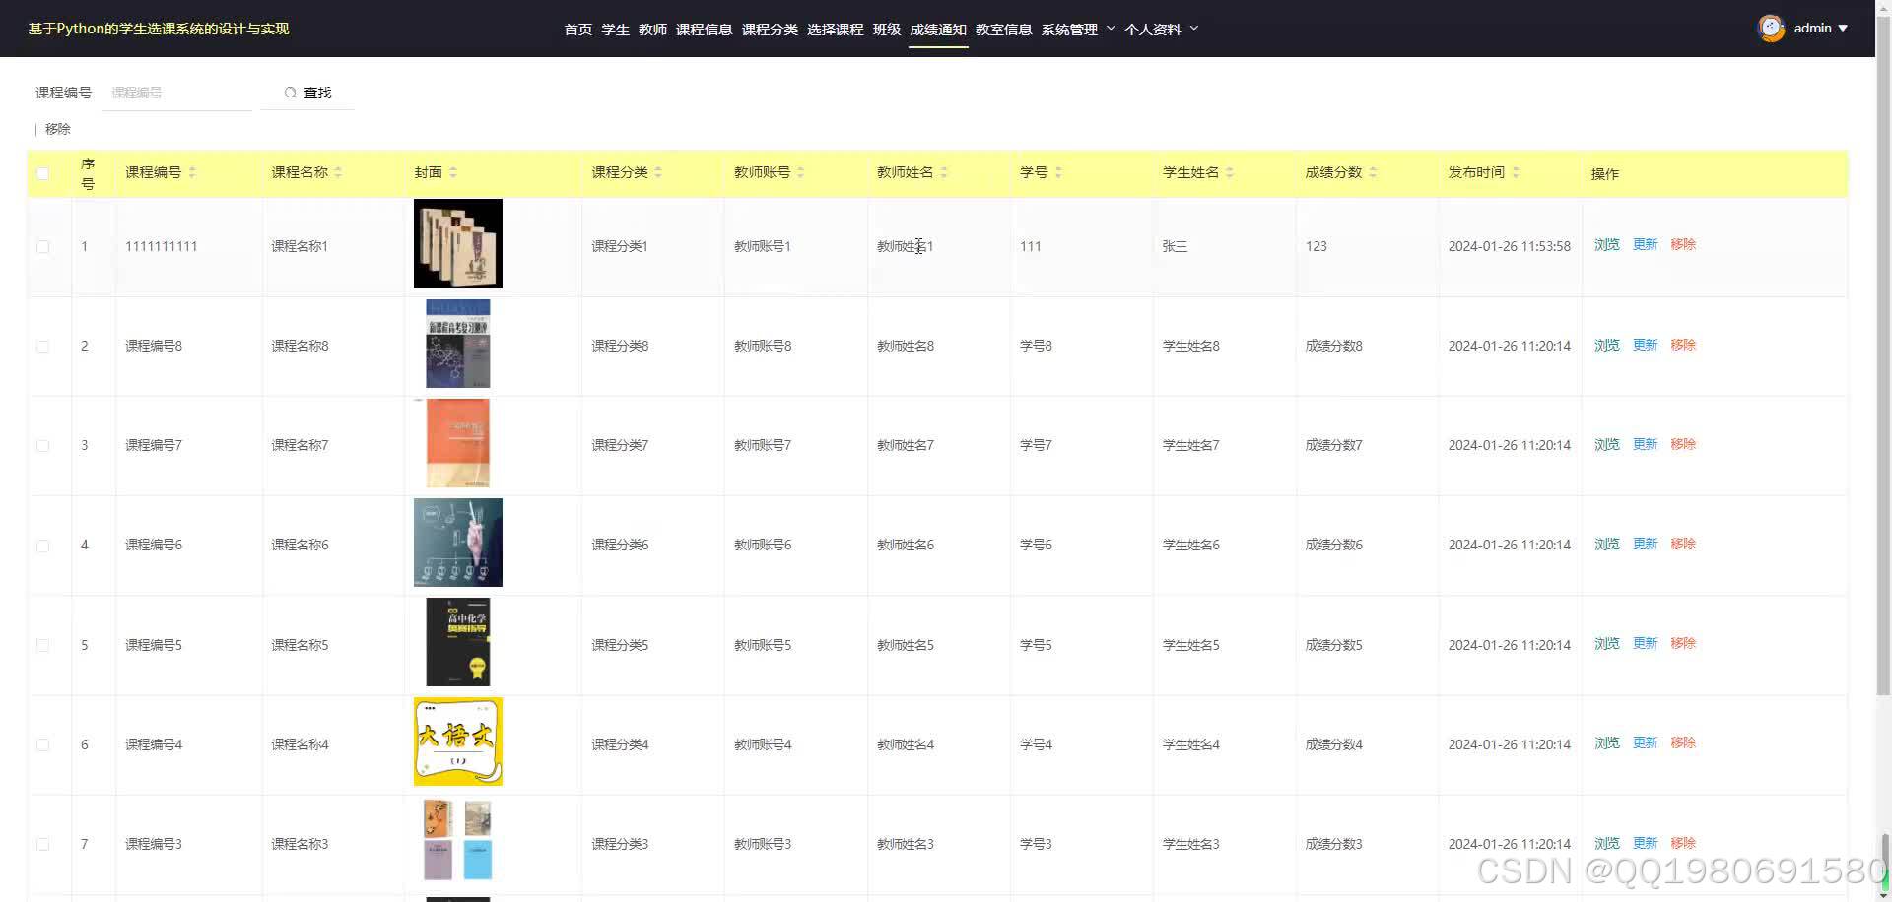1892x902 pixels.
Task: Check the checkbox for 课程编号4 row
Action: coord(42,744)
